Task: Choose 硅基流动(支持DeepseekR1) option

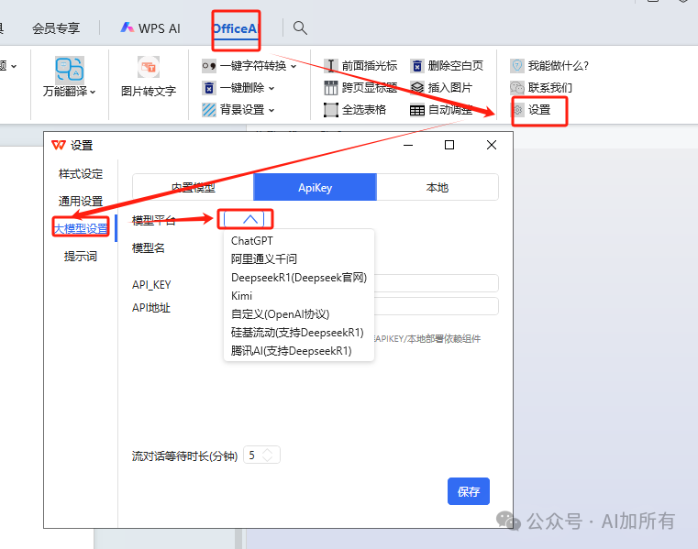Action: click(299, 333)
